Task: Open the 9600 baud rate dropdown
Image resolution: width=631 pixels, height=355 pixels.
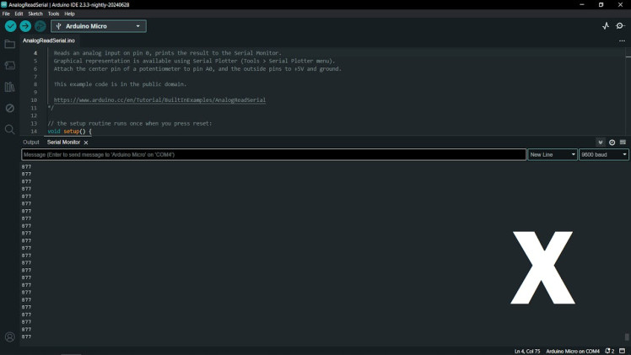Action: [x=604, y=155]
